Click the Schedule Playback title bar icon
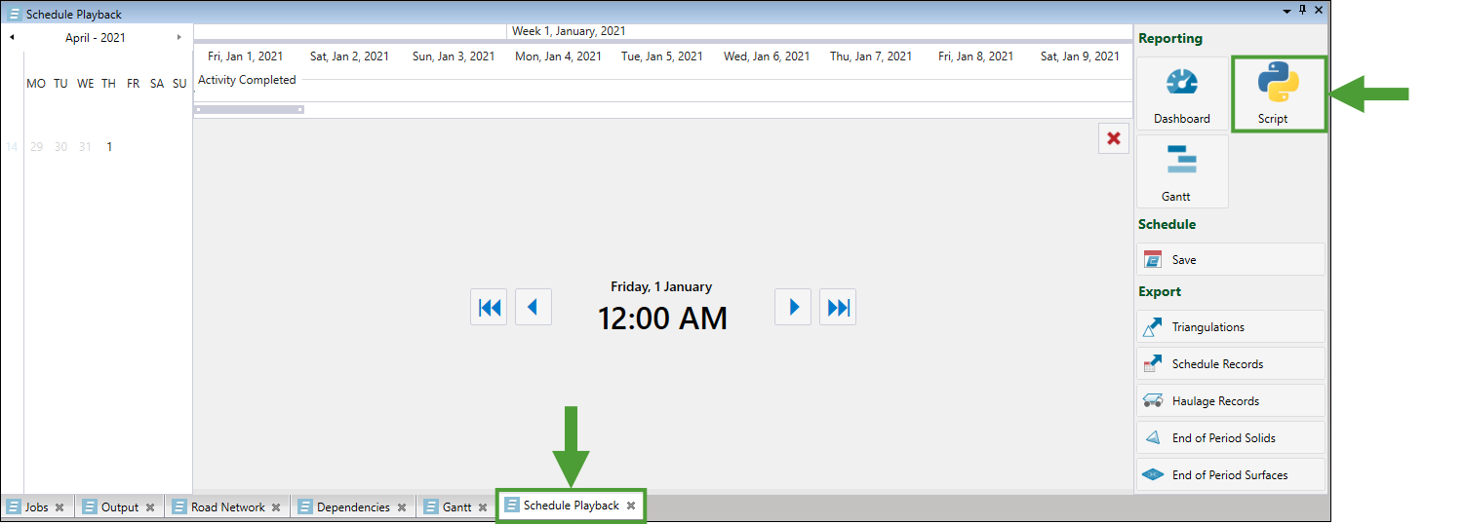Screen dimensions: 1464x525 coord(15,15)
